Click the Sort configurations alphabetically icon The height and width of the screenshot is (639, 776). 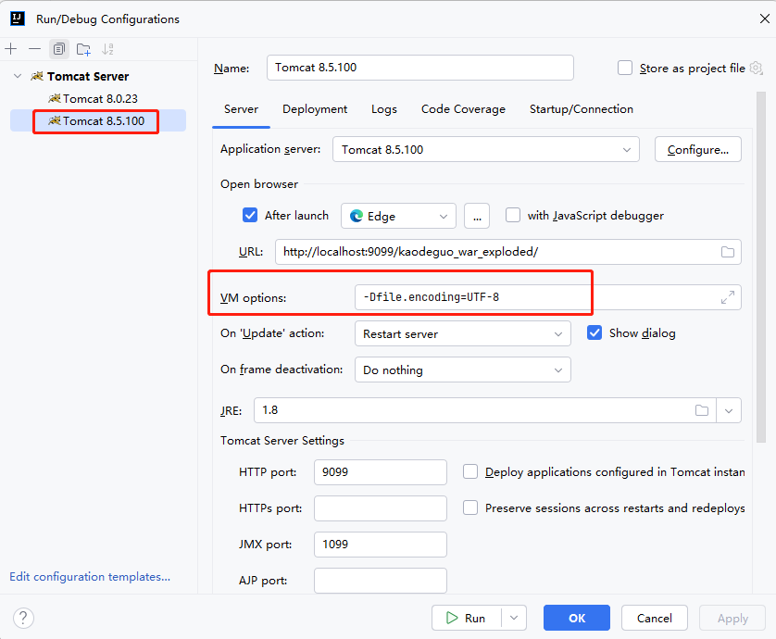[108, 49]
